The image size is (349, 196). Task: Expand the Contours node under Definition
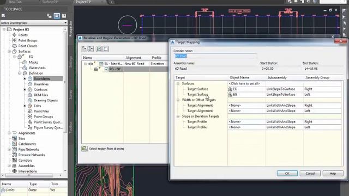25,89
